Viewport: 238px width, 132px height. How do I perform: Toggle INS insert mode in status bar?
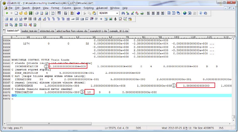coord(221,128)
